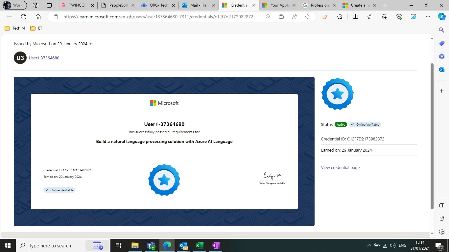This screenshot has height=252, width=449.
Task: Click Earned on: 29 January 2024 in sidebar
Action: pos(346,150)
